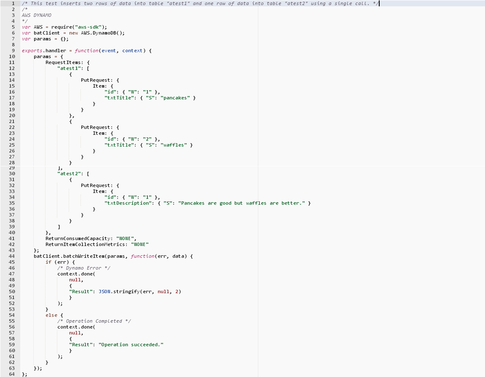
Task: Click the params declaration on line 7
Action: pyautogui.click(x=45, y=39)
